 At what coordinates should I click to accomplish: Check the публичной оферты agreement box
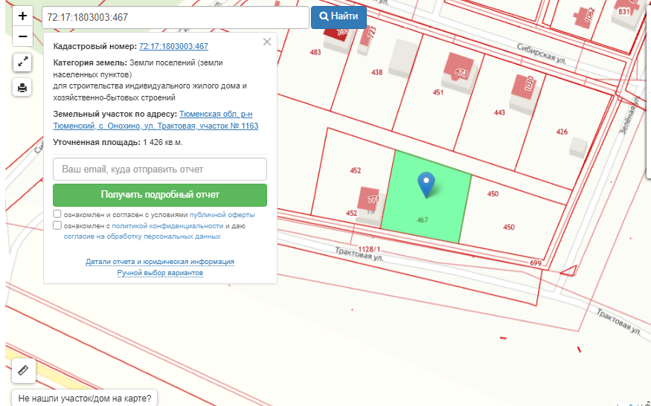(57, 214)
